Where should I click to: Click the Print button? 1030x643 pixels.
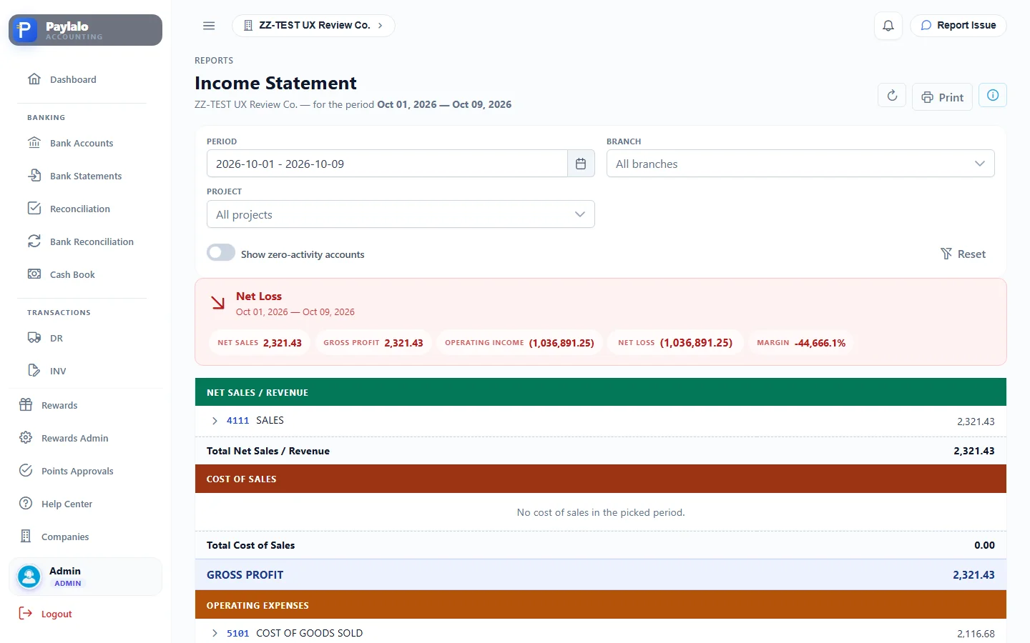pos(942,97)
